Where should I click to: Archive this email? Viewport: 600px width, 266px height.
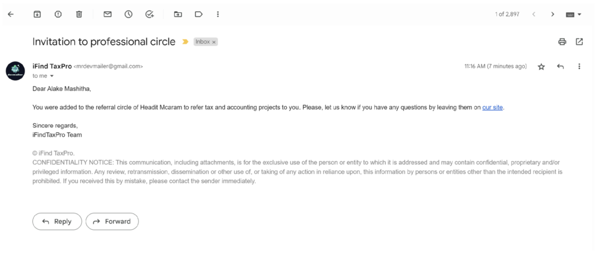tap(37, 14)
